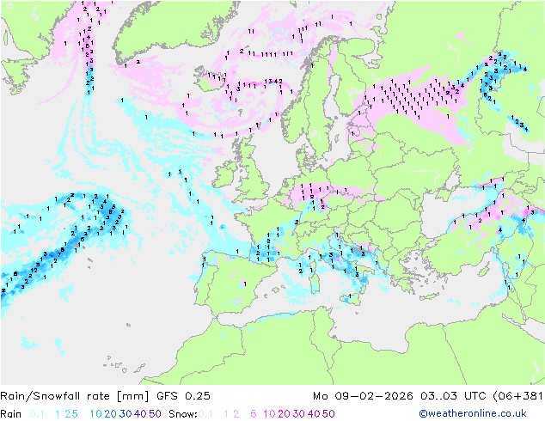Viewport: 545px width, 421px height.
Task: Click the Snow 50 legend value
Action: click(328, 414)
